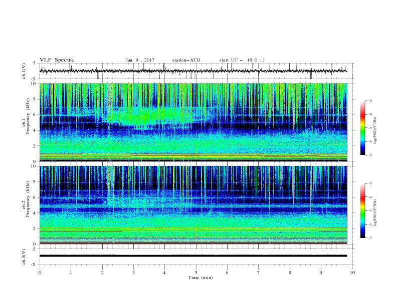
Task: Click time axis tick label "9"
Action: [321, 272]
